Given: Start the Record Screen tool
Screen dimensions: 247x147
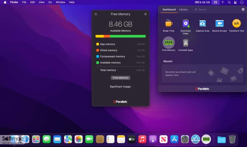Looking at the screenshot, I should [219, 26].
